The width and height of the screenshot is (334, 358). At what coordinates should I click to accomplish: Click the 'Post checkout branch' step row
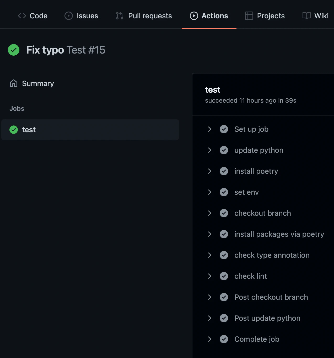pyautogui.click(x=271, y=297)
